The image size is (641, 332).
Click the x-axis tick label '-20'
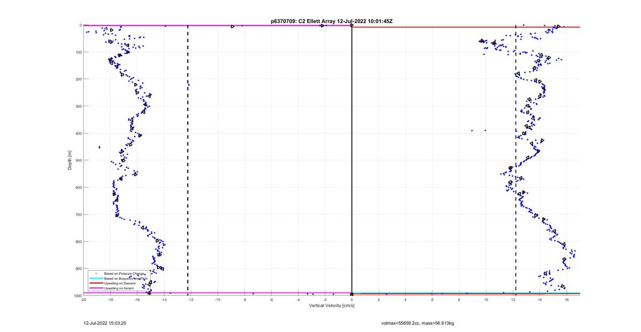(83, 300)
